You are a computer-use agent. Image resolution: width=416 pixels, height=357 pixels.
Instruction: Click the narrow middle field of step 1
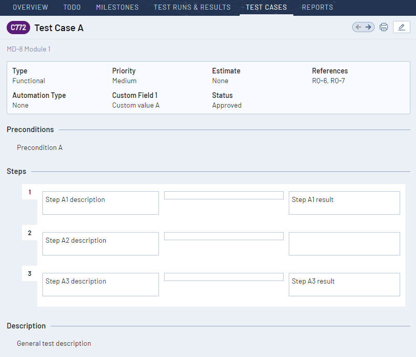click(223, 195)
